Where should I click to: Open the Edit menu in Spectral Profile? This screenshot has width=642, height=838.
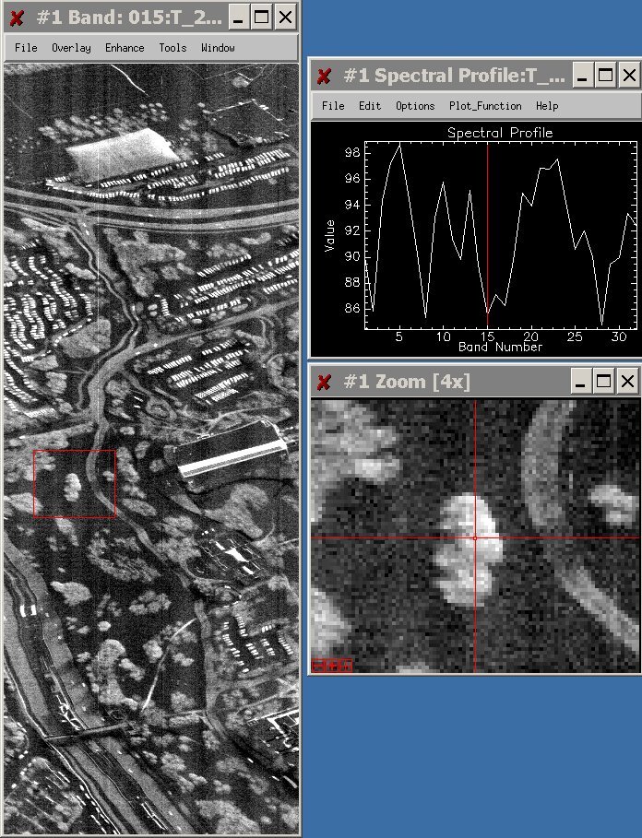[370, 106]
